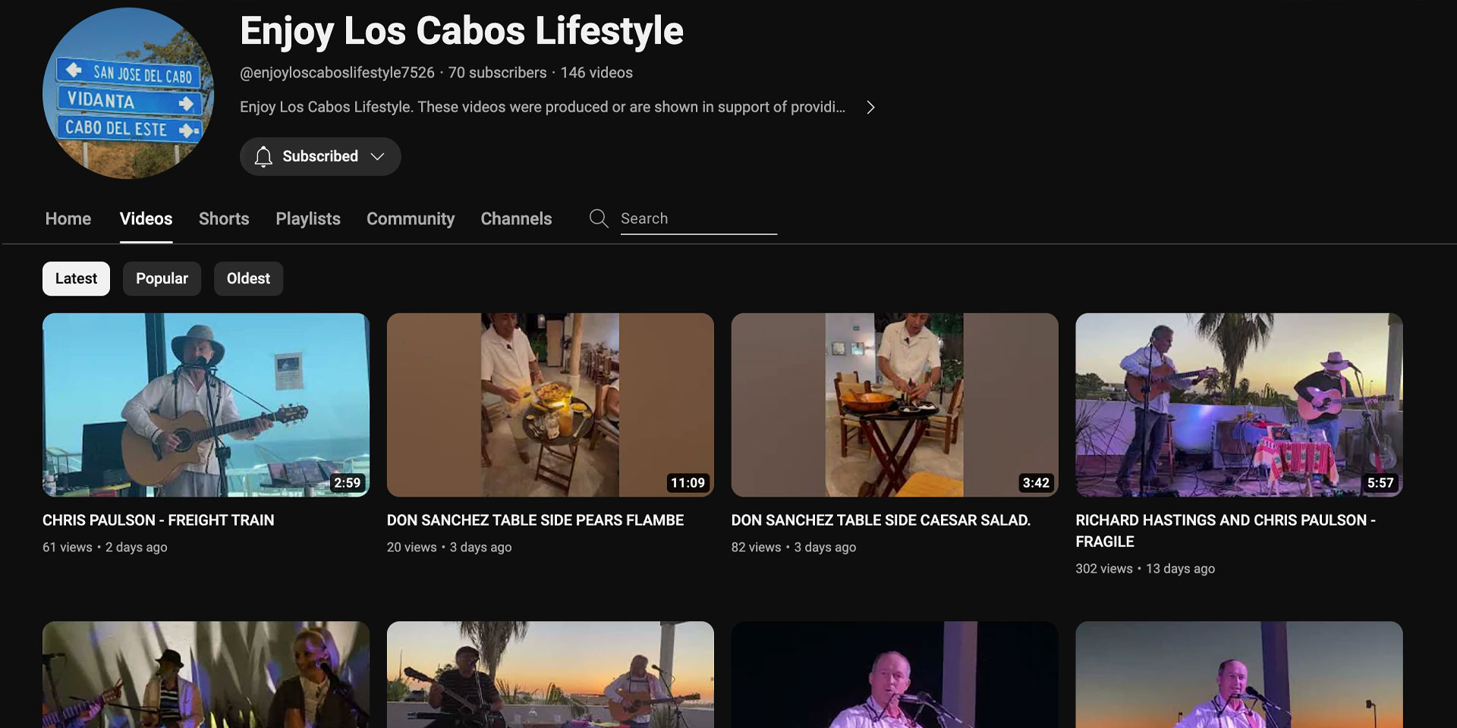
Task: Click the notification bell on Subscribed button
Action: pyautogui.click(x=263, y=156)
